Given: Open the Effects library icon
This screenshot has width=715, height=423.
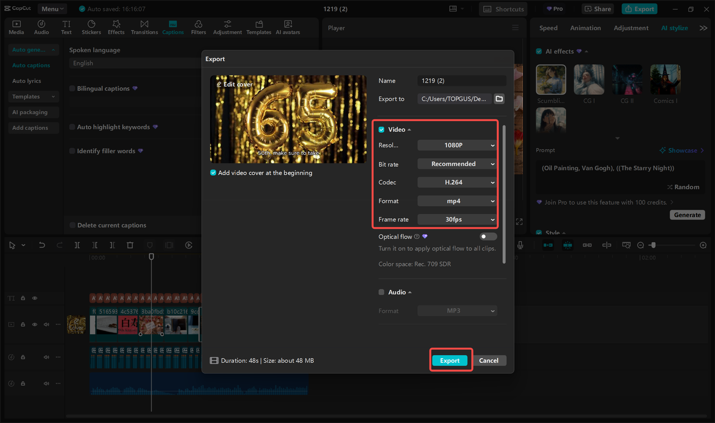Looking at the screenshot, I should pyautogui.click(x=116, y=27).
